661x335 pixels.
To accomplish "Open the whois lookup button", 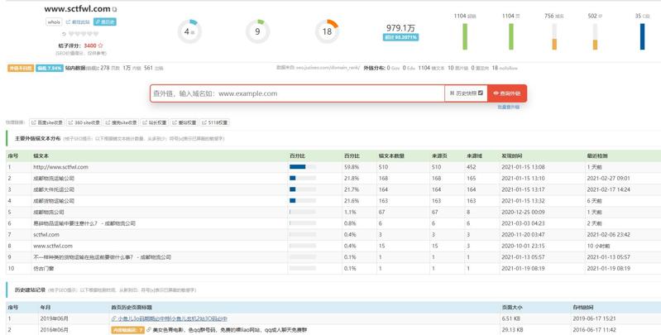I will (x=54, y=22).
